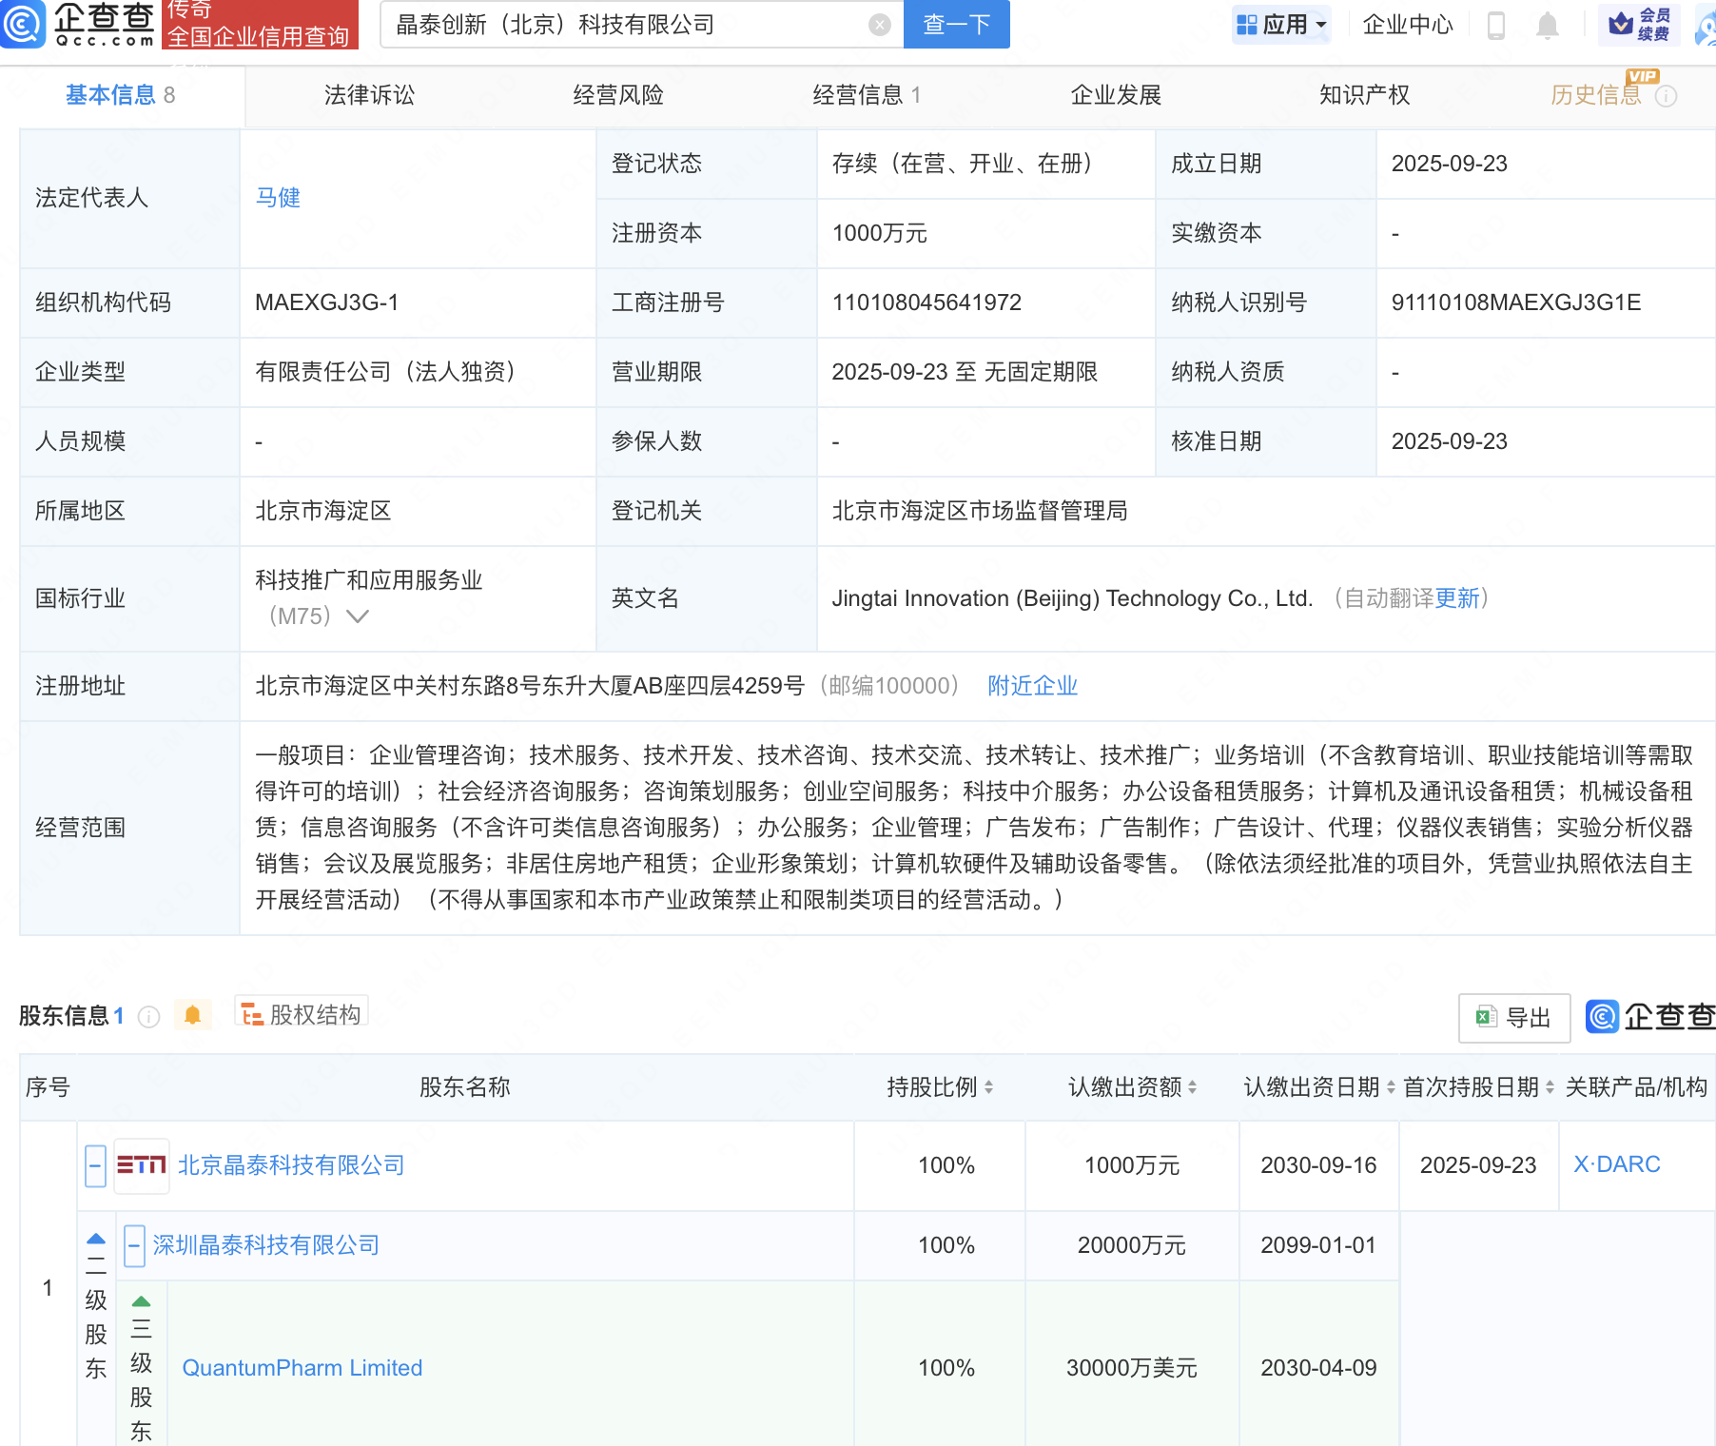Collapse the 北京晶泰科技有限公司 shareholder row
1716x1446 pixels.
(95, 1165)
